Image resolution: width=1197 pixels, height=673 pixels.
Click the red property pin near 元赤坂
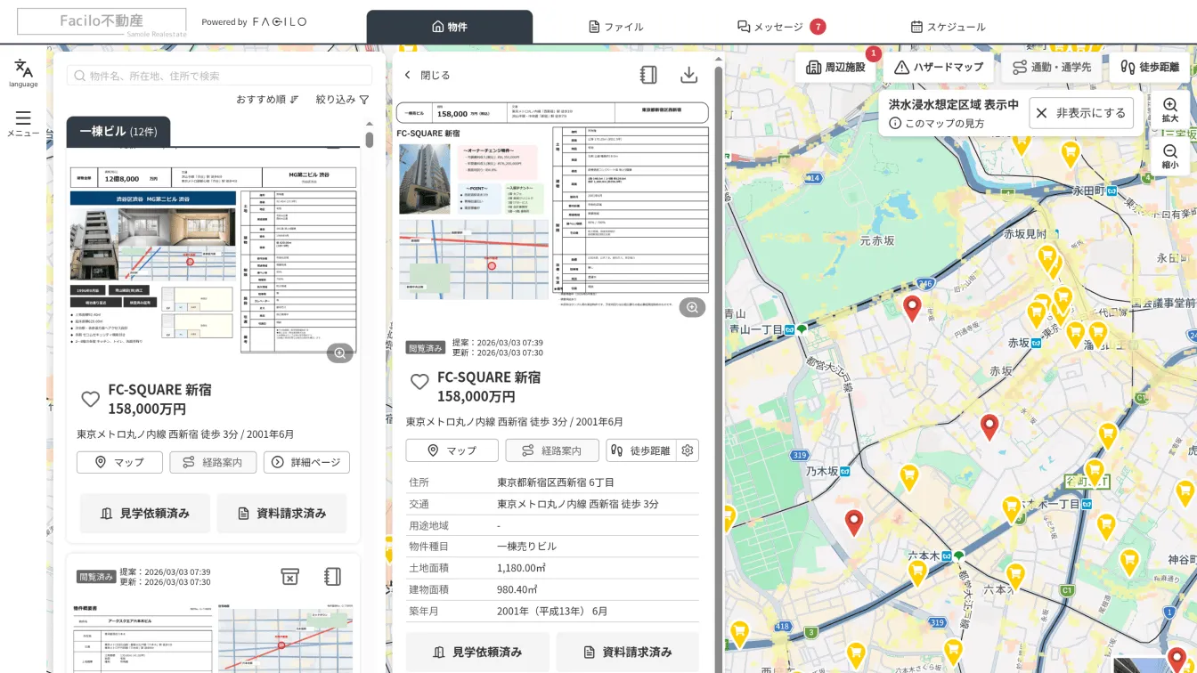pos(911,308)
